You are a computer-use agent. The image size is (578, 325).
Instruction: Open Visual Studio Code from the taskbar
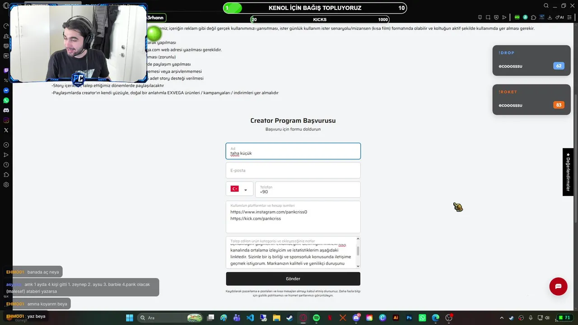(x=250, y=318)
